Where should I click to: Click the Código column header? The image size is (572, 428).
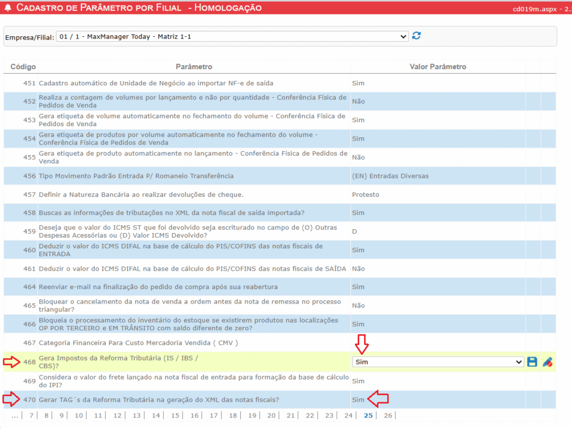(x=23, y=67)
